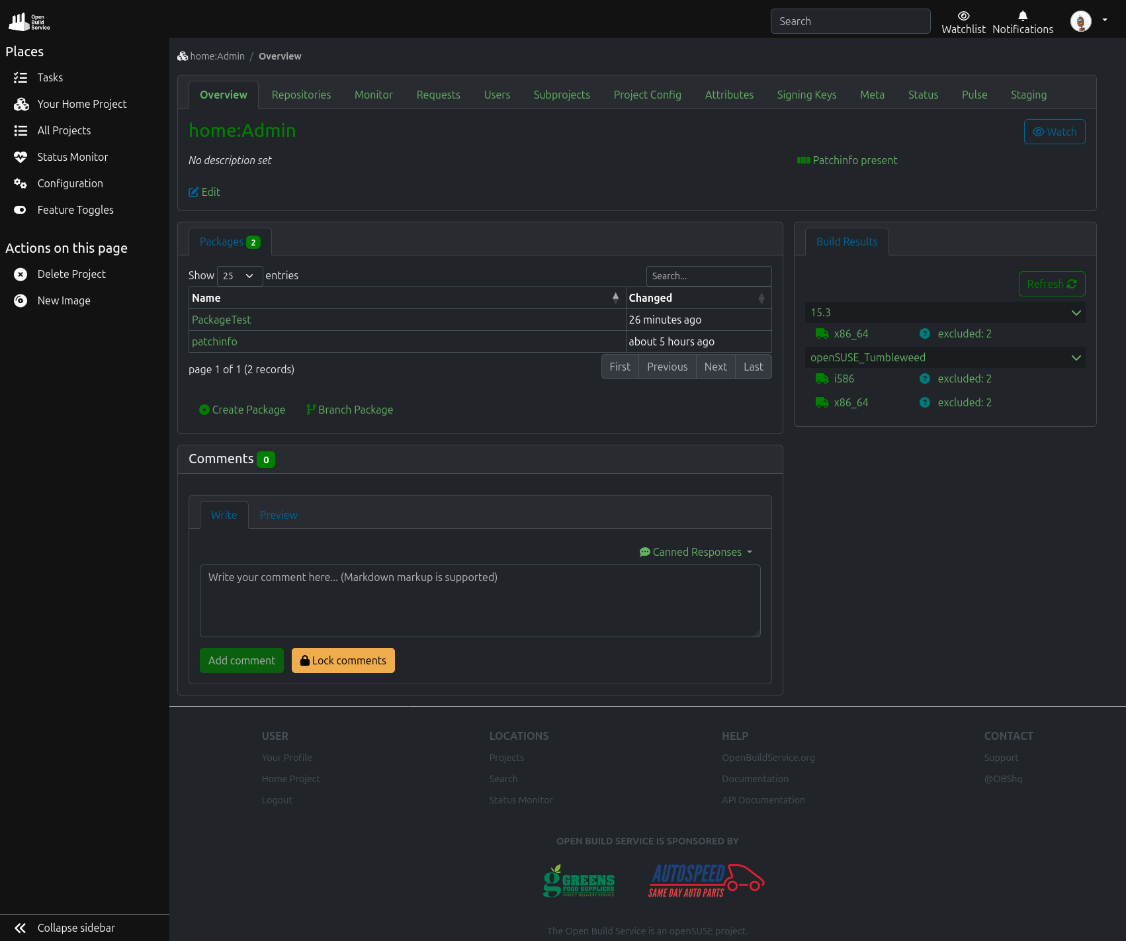Switch to the Repositories tab
The height and width of the screenshot is (941, 1126).
click(301, 95)
